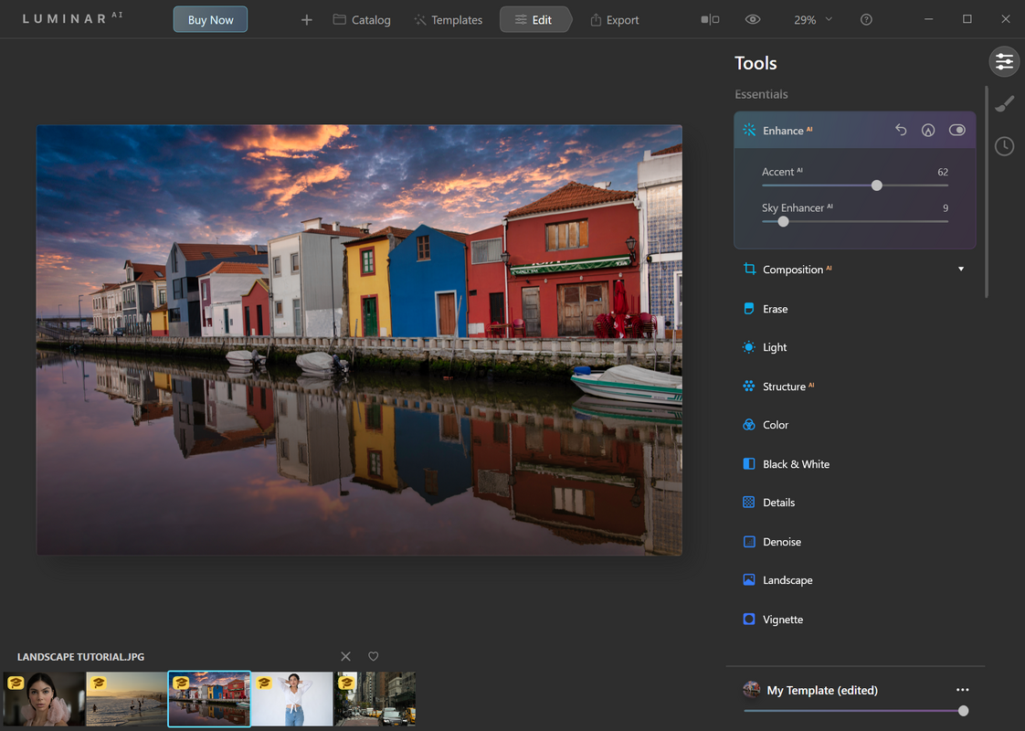This screenshot has width=1025, height=731.
Task: Click the Essentials section label
Action: click(x=761, y=94)
